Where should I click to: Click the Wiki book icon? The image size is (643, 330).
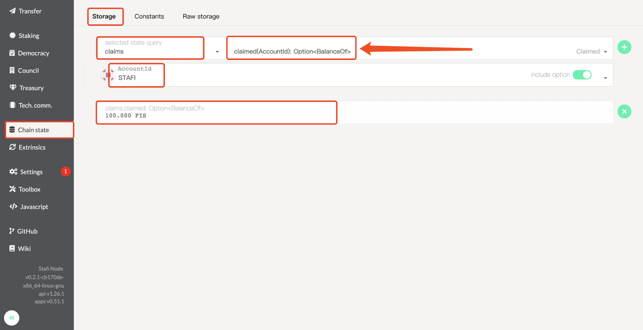12,249
